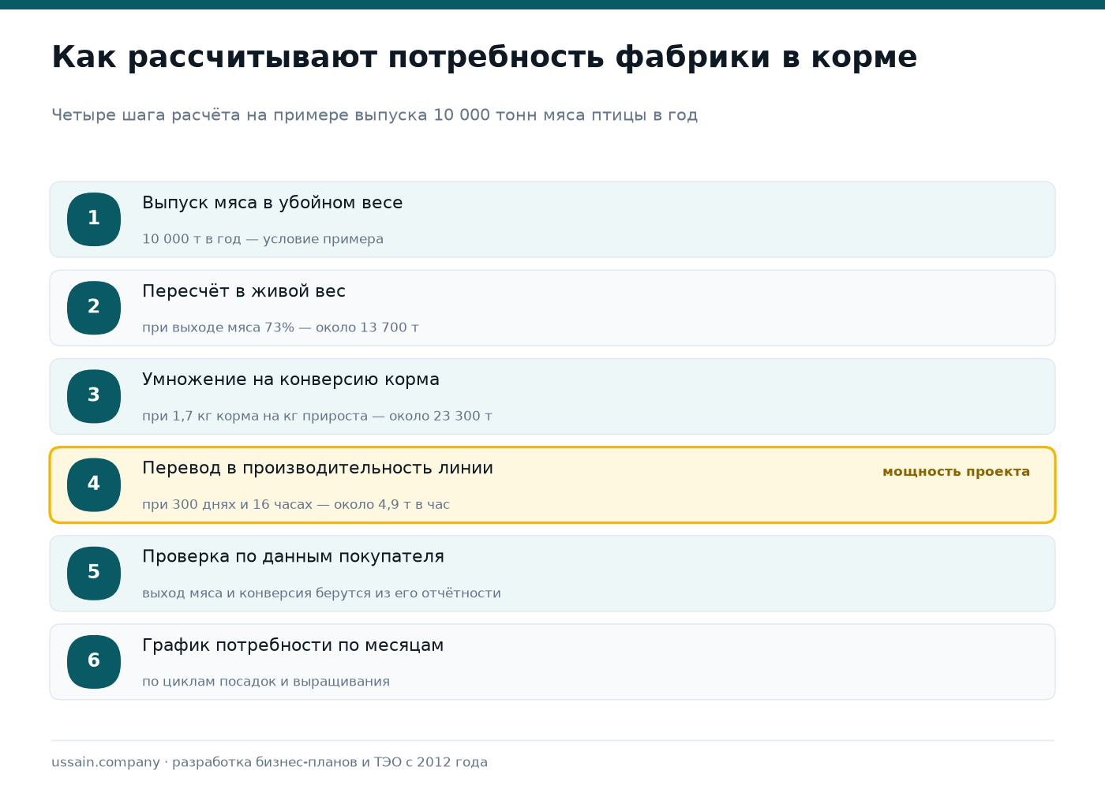Viewport: 1105px width, 789px height.
Task: Click the step 2 number badge
Action: 94,308
